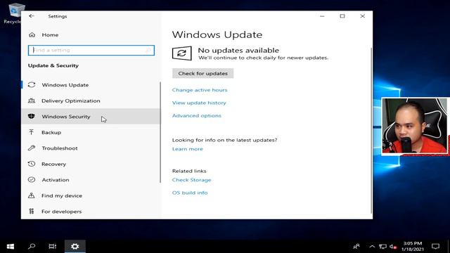This screenshot has width=450, height=253.
Task: Click the Learn more link
Action: pos(188,149)
